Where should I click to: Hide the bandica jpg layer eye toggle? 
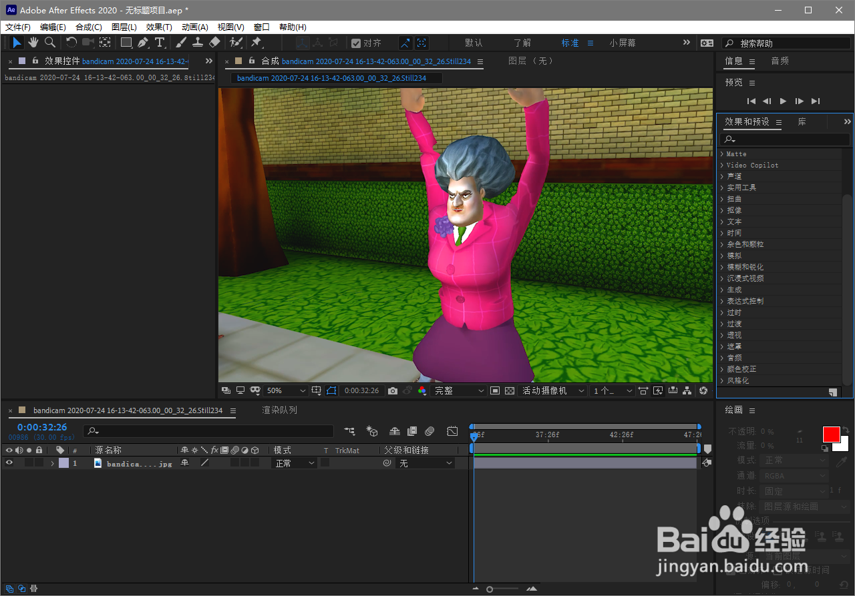pyautogui.click(x=9, y=463)
